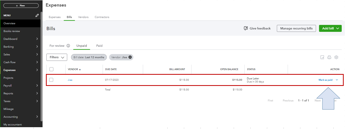
Task: Click the Bill date: Last 12 months filter chip
Action: [x=89, y=57]
